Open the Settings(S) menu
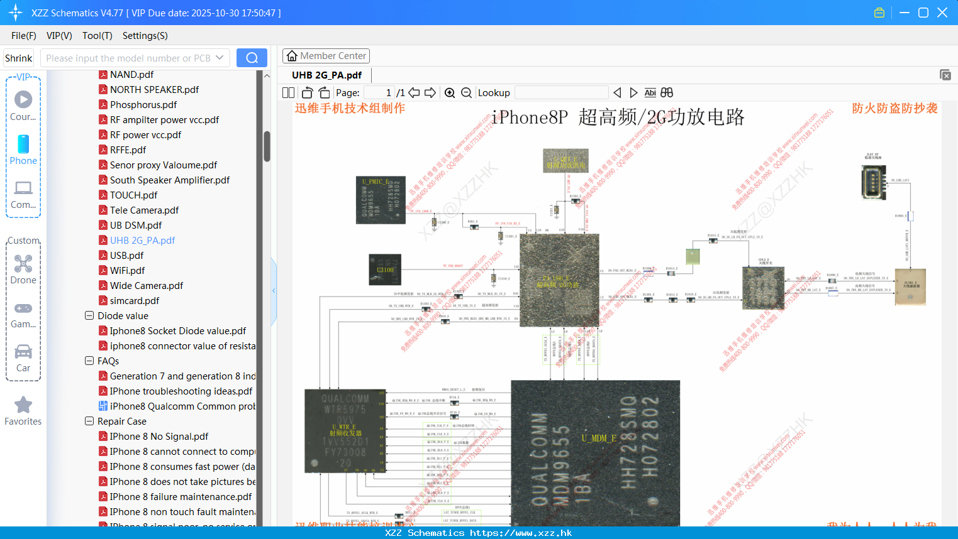 [x=145, y=36]
